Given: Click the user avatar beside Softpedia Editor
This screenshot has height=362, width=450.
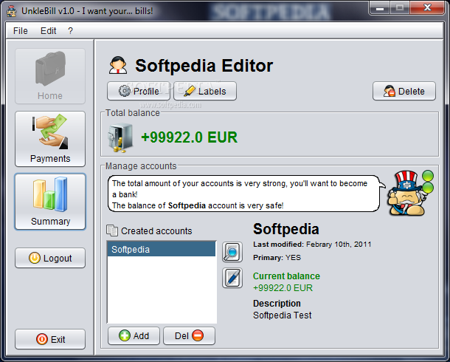Looking at the screenshot, I should click(x=118, y=65).
